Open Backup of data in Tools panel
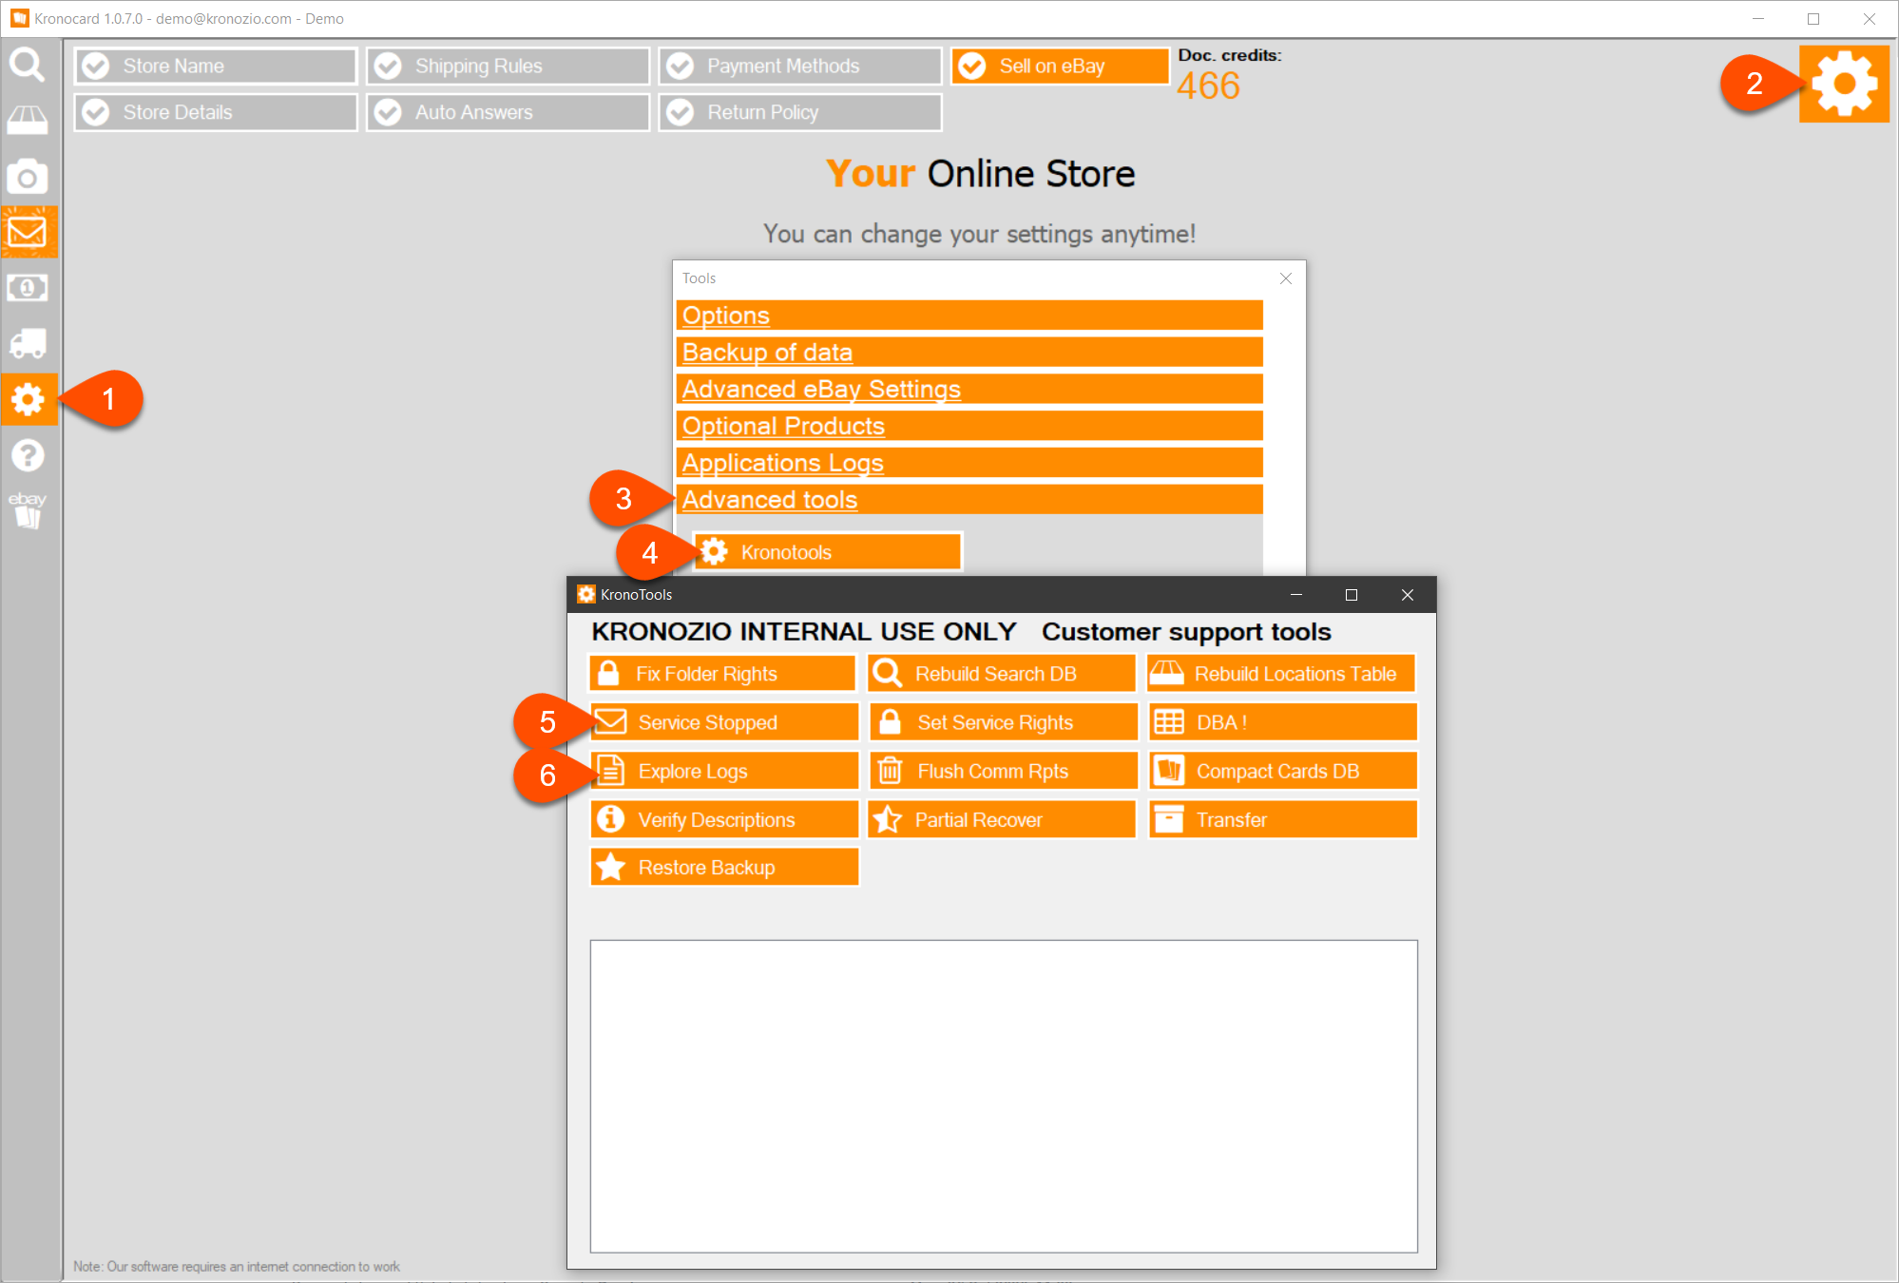This screenshot has height=1283, width=1899. [x=969, y=352]
